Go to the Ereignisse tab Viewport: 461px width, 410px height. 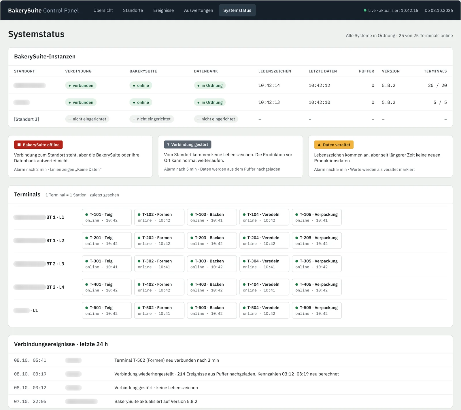(x=163, y=10)
